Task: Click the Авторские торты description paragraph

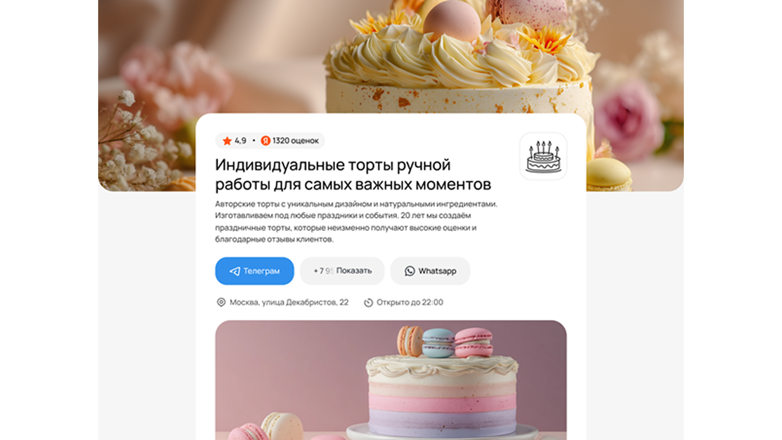Action: pyautogui.click(x=356, y=222)
